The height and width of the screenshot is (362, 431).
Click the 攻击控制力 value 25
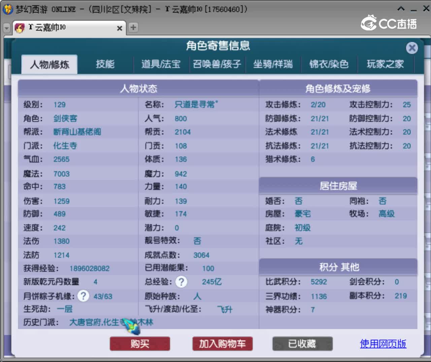[x=407, y=105]
